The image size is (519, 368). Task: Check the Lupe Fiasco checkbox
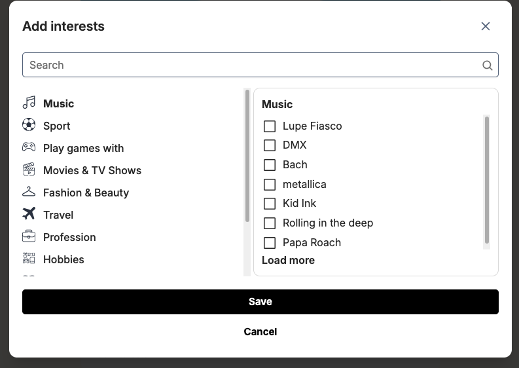[269, 126]
